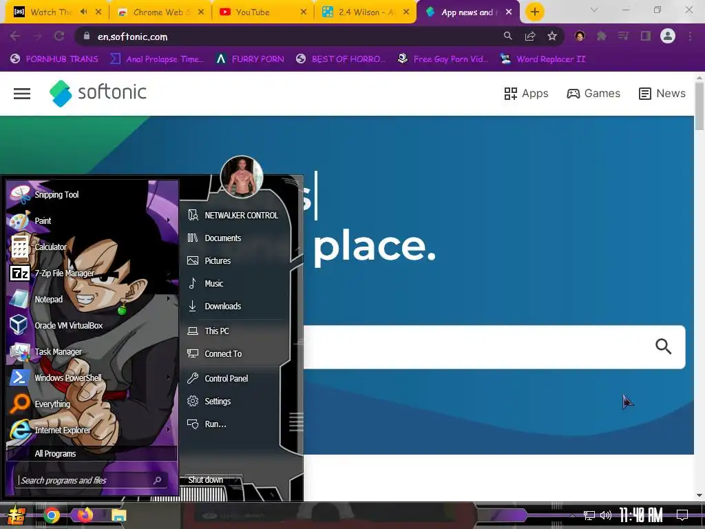
Task: Launch Windows PowerShell
Action: [x=92, y=378]
